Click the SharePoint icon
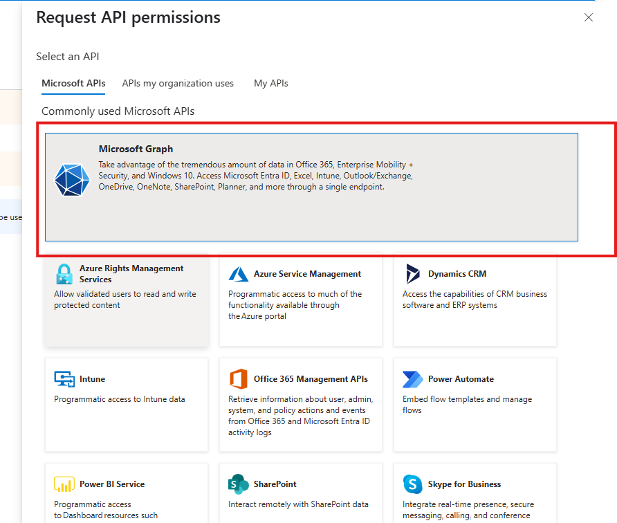 238,484
